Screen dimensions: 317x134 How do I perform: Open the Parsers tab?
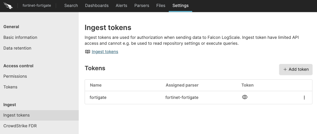click(142, 6)
